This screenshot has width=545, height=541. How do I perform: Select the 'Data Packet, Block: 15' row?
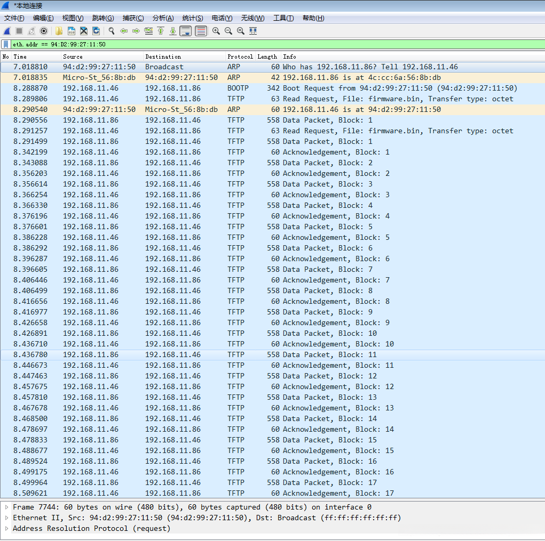point(272,440)
